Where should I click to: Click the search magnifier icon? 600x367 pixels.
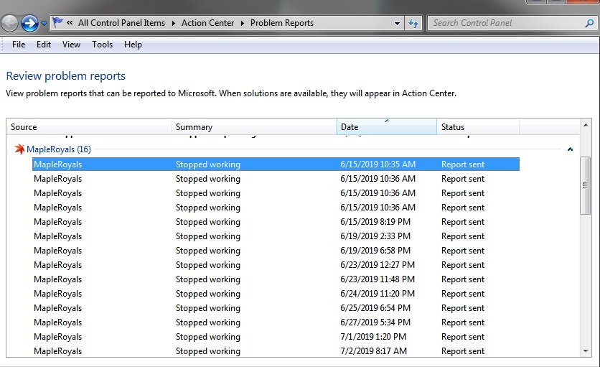[589, 24]
